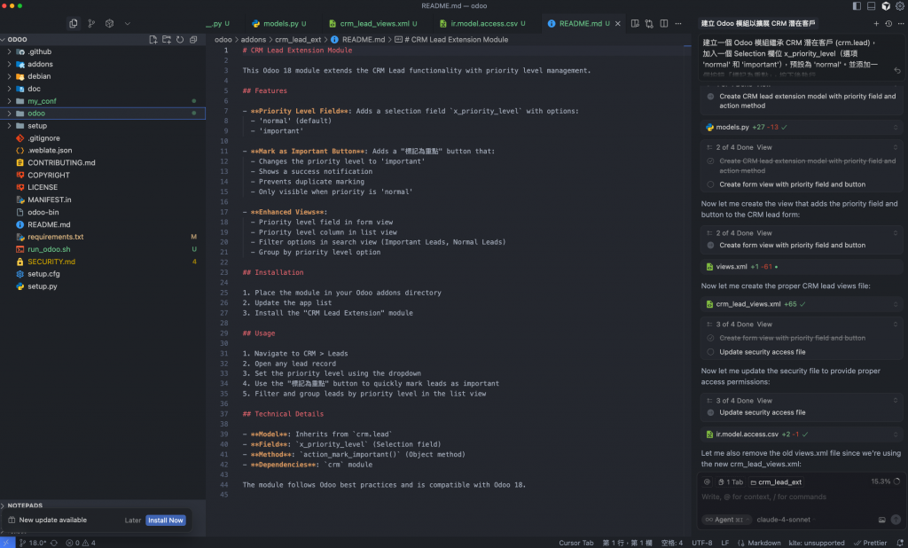Click the addons breadcrumb segment

coord(253,39)
